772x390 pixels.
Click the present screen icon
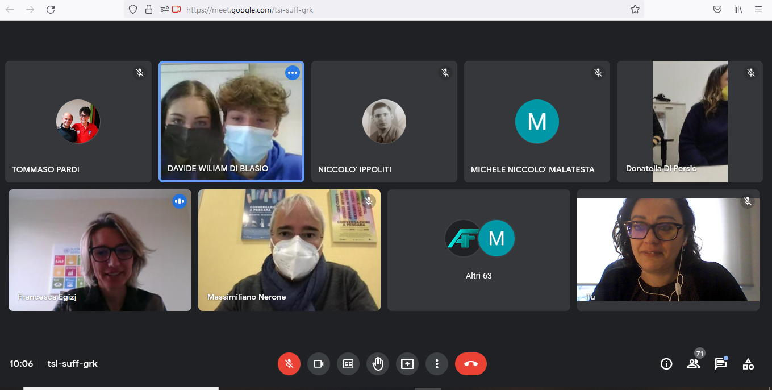pos(407,364)
